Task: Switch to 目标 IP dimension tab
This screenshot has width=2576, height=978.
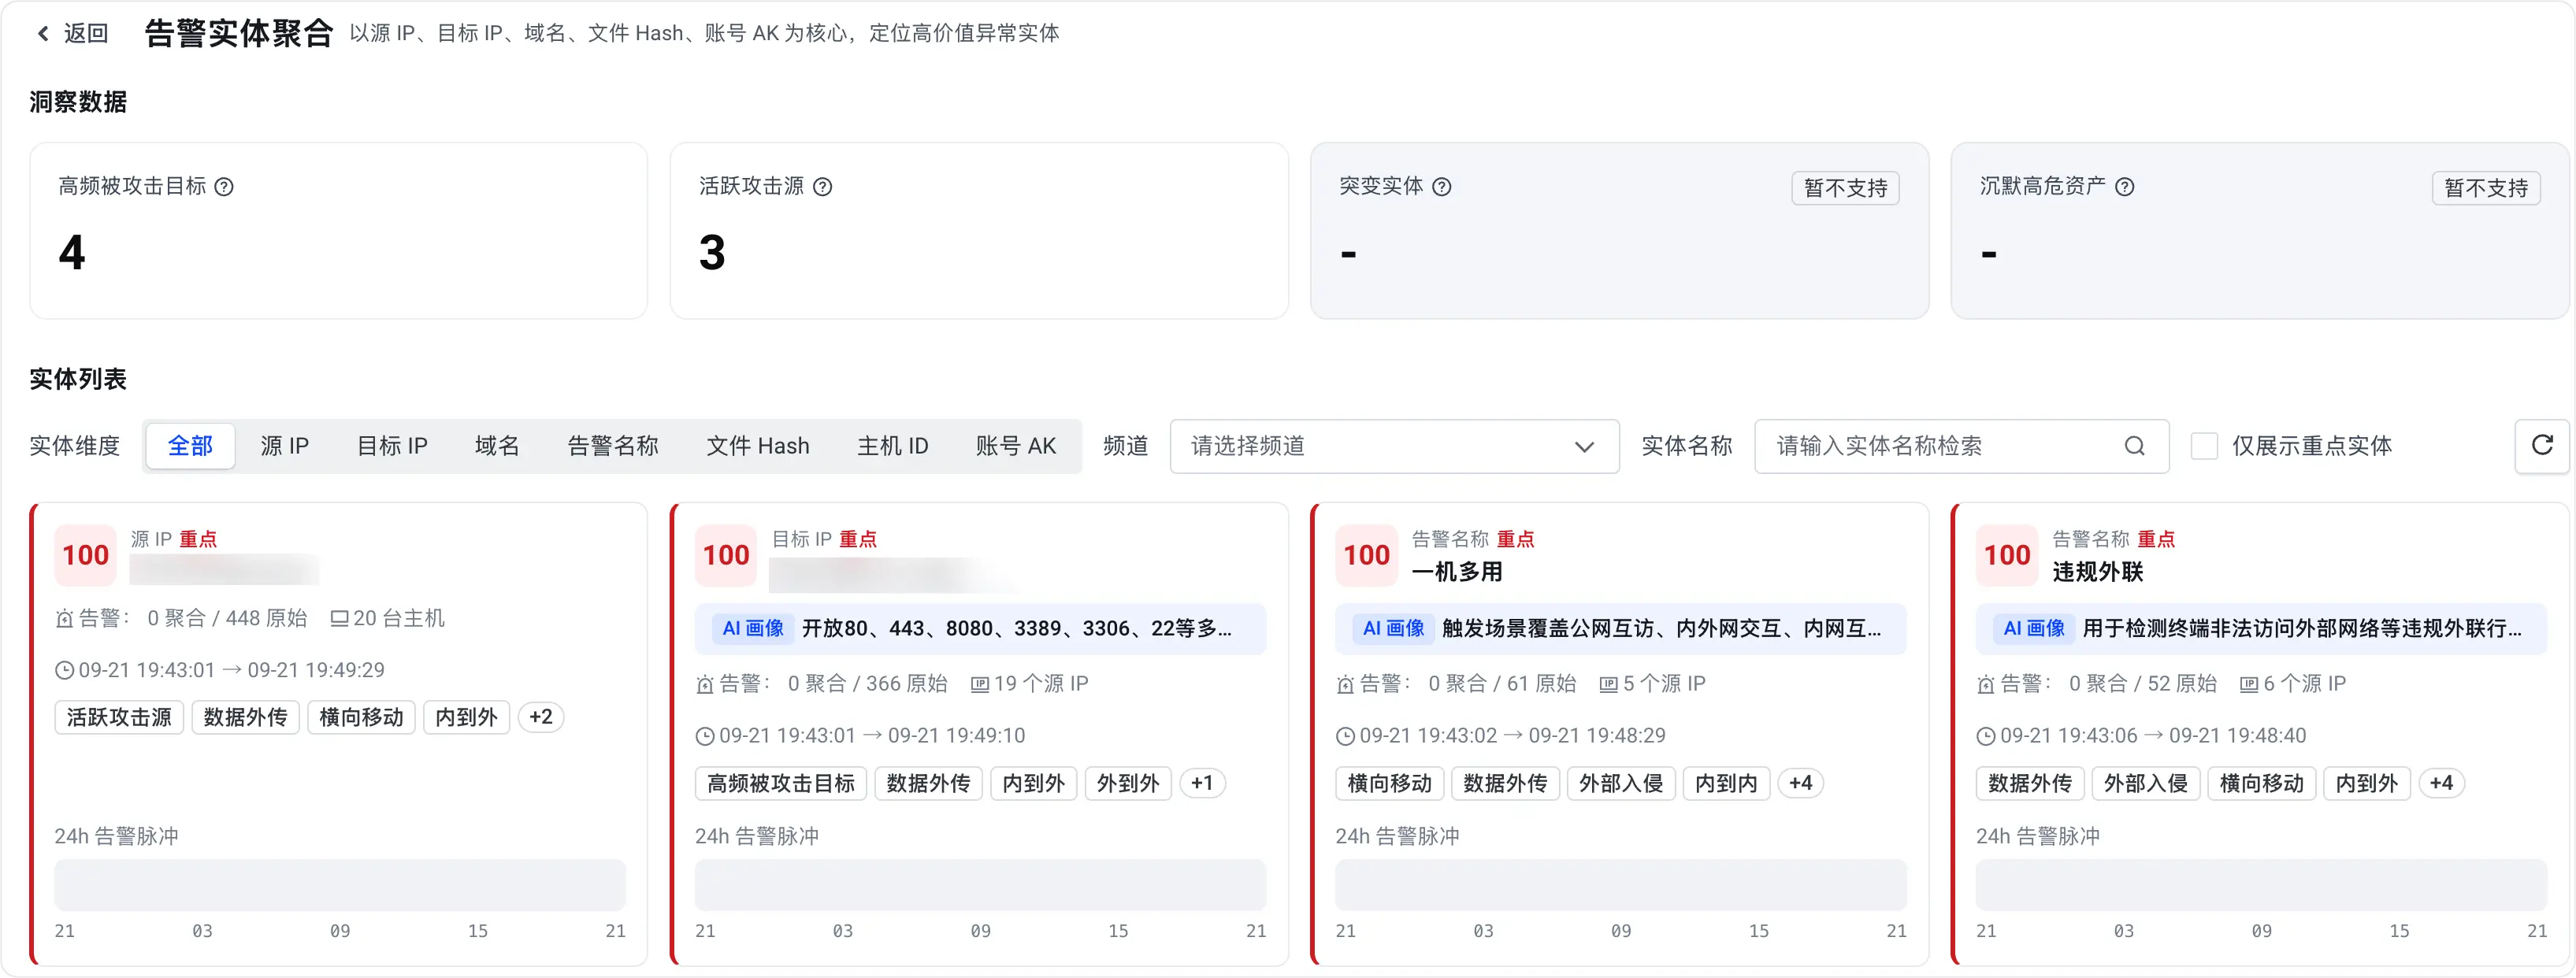Action: (392, 446)
